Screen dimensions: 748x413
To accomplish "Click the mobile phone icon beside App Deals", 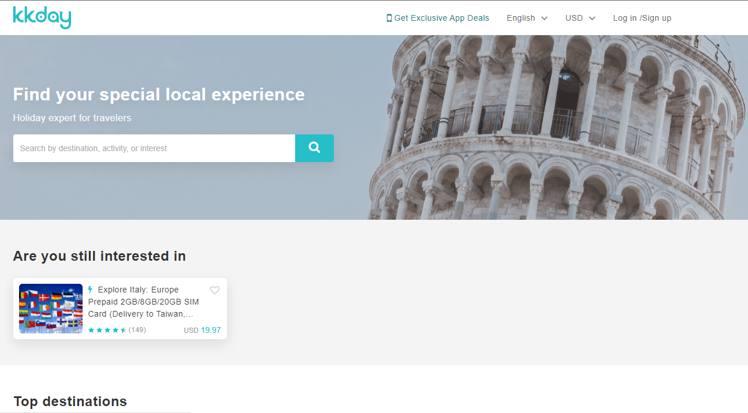I will (x=389, y=18).
